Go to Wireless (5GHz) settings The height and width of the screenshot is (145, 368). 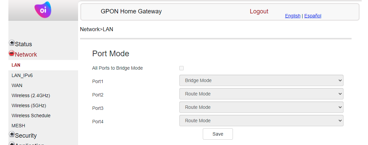click(28, 105)
